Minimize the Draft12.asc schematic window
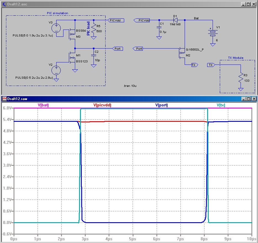This screenshot has height=243, width=258. [x=244, y=4]
